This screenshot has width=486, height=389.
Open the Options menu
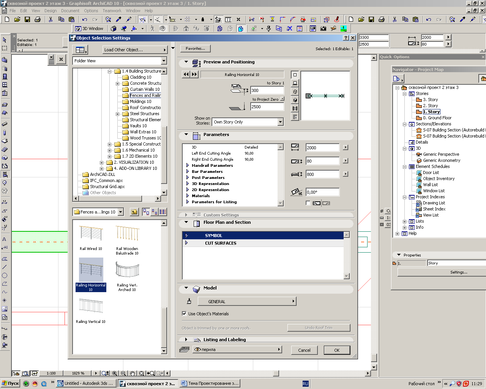click(91, 11)
